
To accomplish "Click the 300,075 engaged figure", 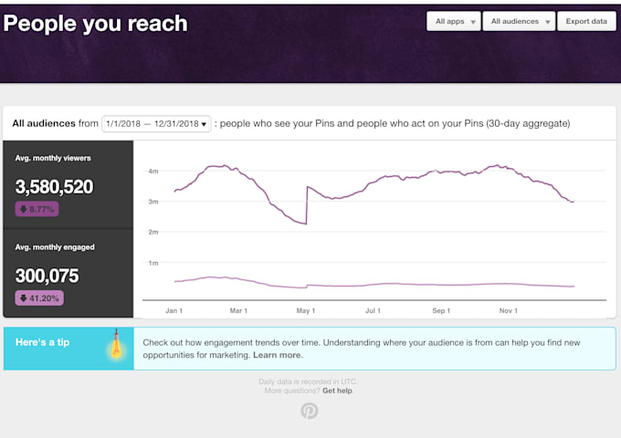I will coord(47,276).
